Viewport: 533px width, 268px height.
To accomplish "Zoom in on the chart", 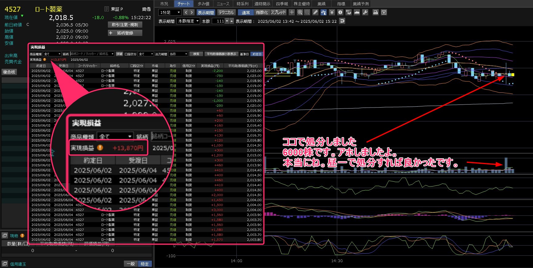I will (300, 12).
